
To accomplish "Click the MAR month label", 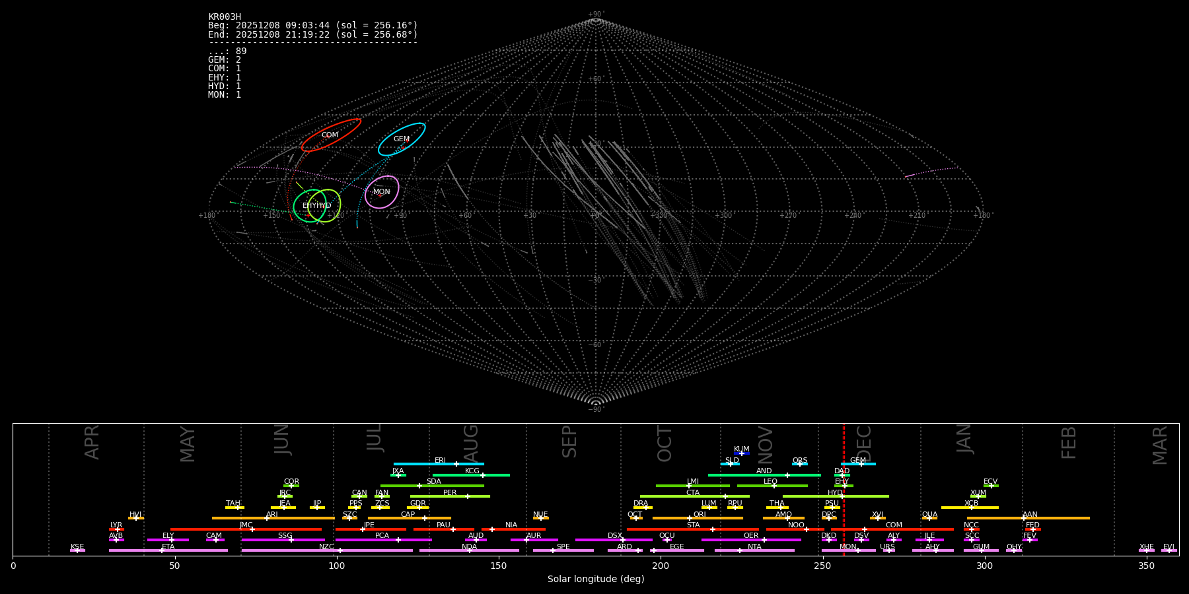I will [1160, 445].
